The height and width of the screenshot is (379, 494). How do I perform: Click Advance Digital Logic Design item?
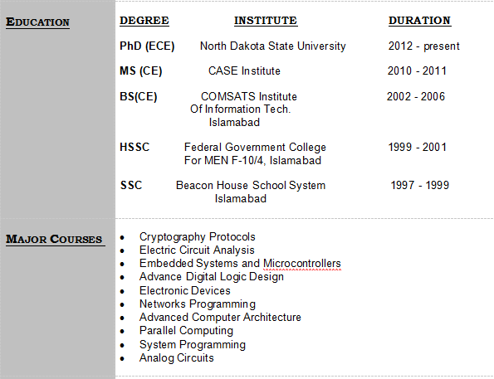(212, 277)
